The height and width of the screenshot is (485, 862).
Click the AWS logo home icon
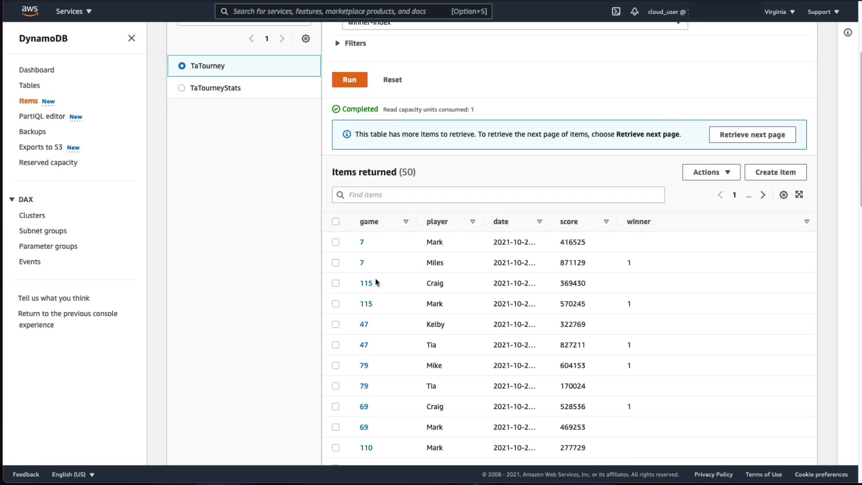click(30, 11)
